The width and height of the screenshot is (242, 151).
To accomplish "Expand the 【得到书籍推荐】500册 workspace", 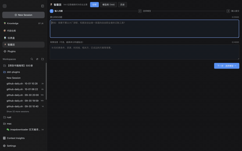I will (23, 65).
